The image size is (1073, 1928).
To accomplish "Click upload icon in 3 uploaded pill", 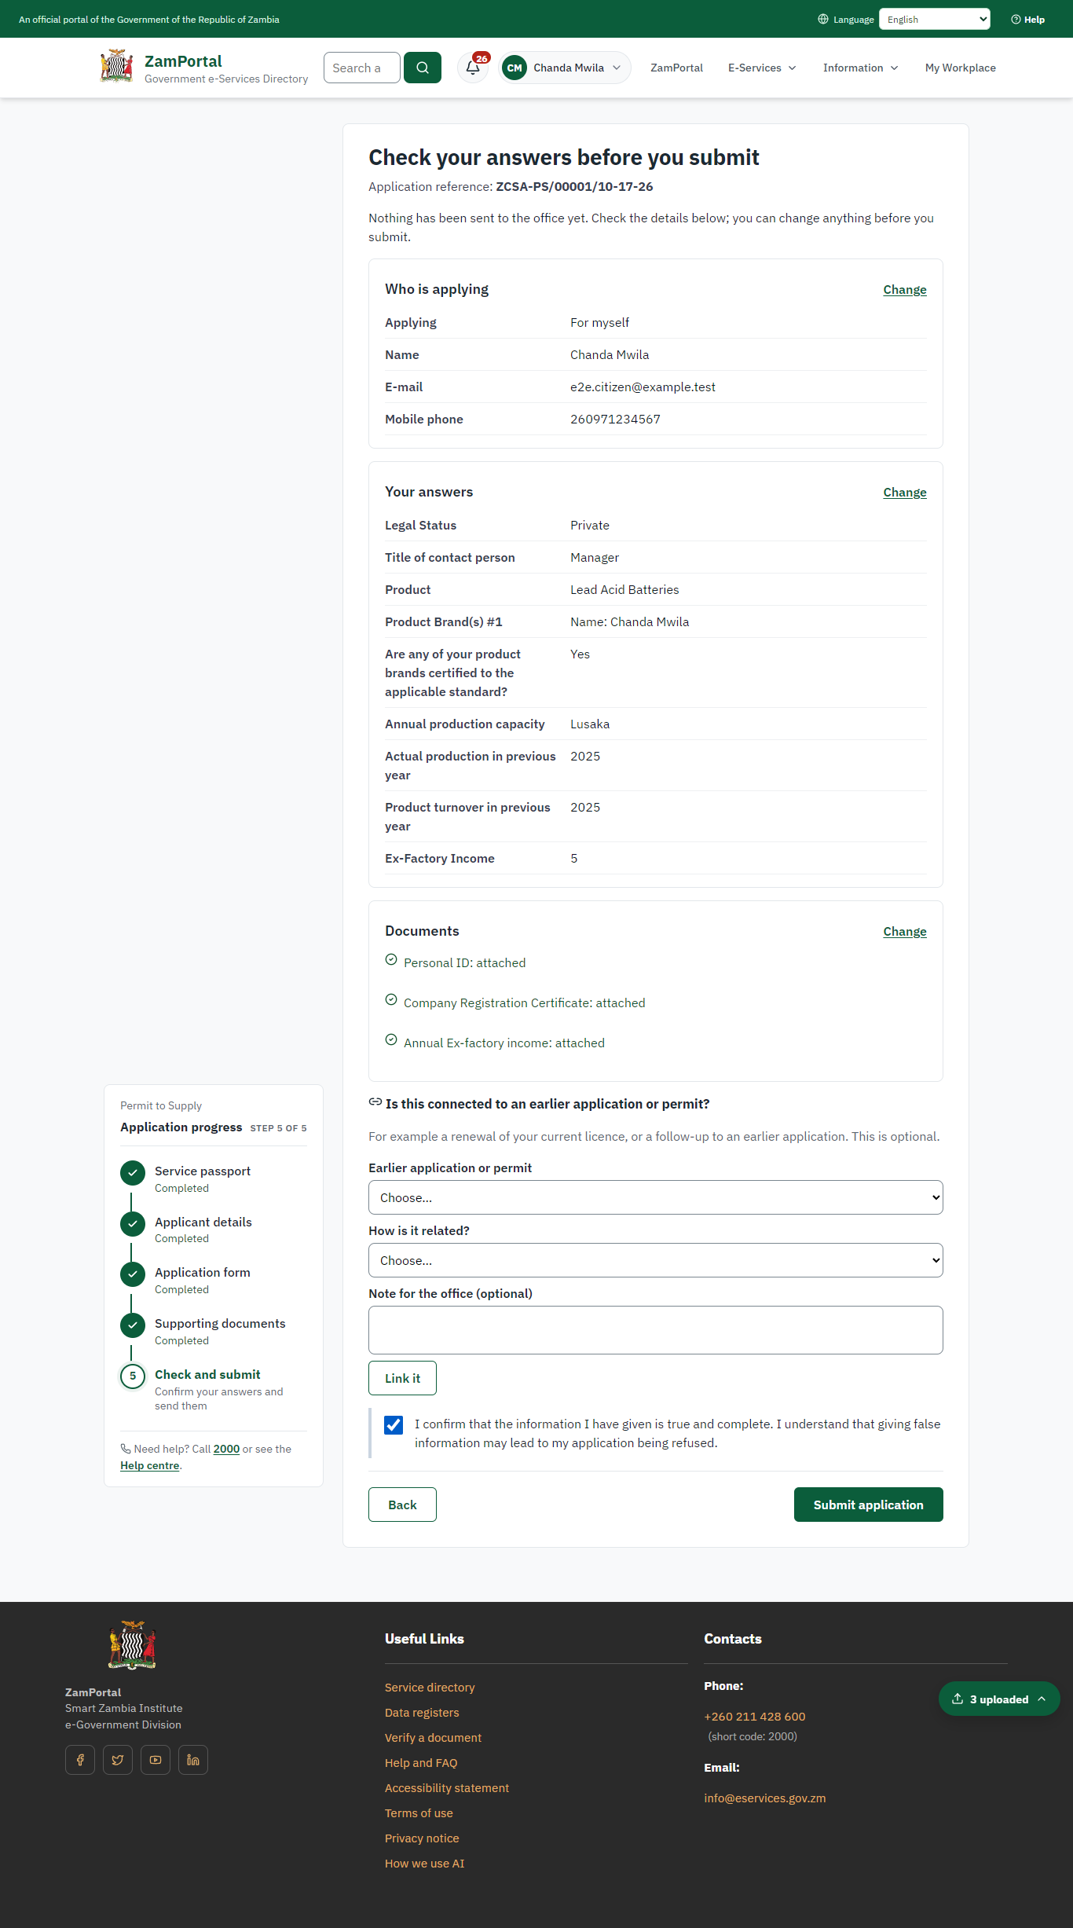I will 958,1699.
